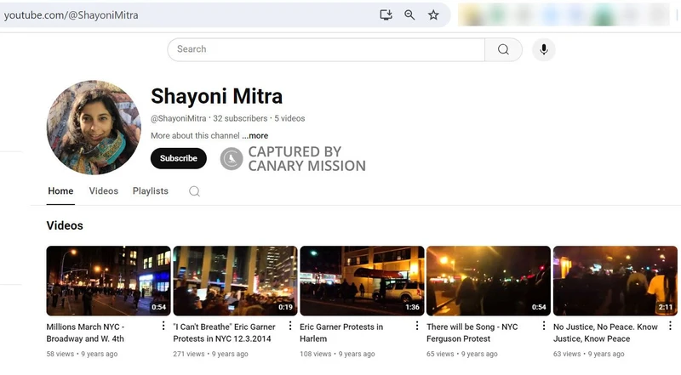Image resolution: width=681 pixels, height=375 pixels.
Task: Open the browser zoom magnifier icon
Action: click(409, 14)
